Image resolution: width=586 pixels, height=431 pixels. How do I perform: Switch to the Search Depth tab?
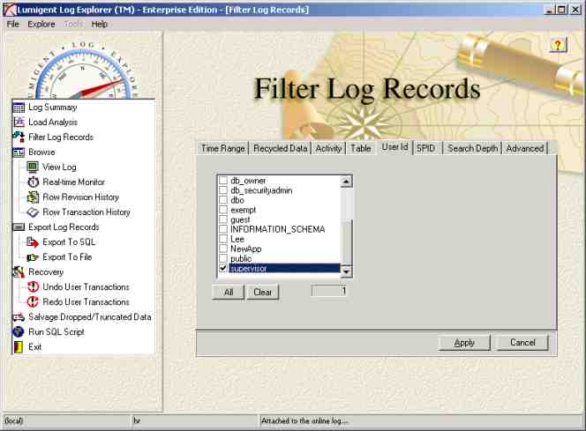473,149
